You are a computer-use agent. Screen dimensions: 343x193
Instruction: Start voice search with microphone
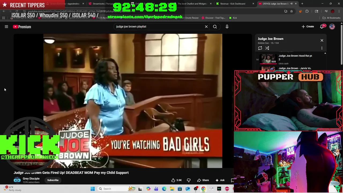(227, 27)
